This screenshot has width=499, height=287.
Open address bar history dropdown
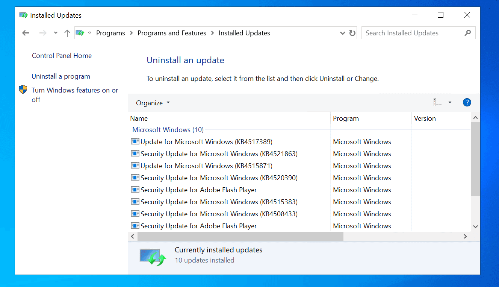pos(342,33)
